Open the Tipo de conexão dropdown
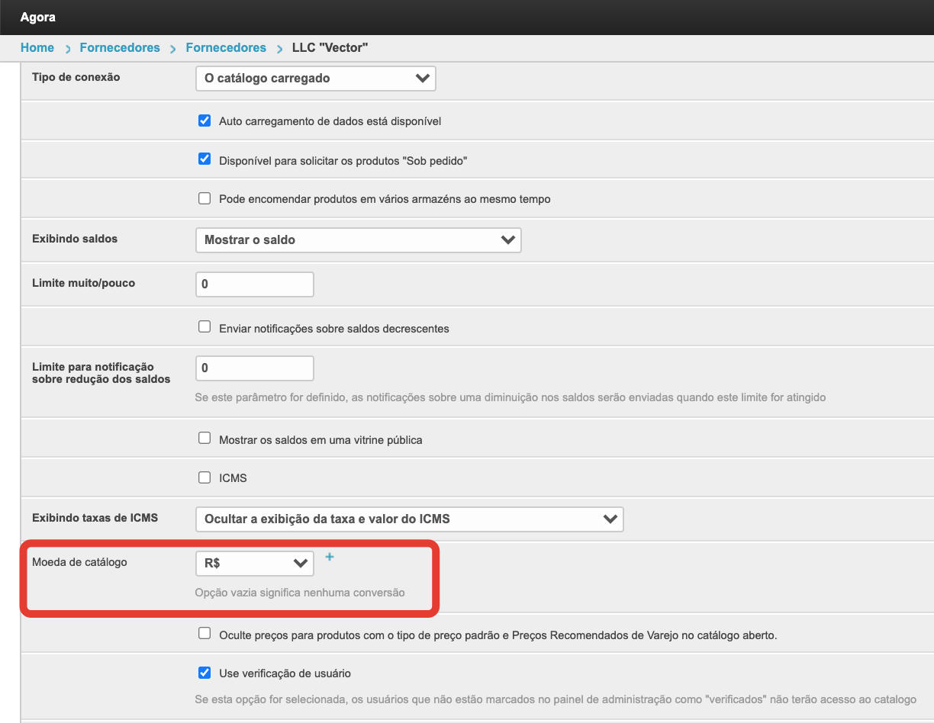 [315, 79]
